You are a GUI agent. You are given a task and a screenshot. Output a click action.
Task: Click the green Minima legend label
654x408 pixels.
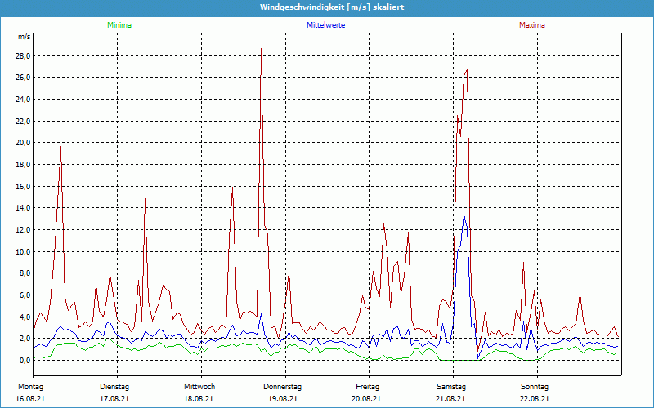[x=119, y=25]
